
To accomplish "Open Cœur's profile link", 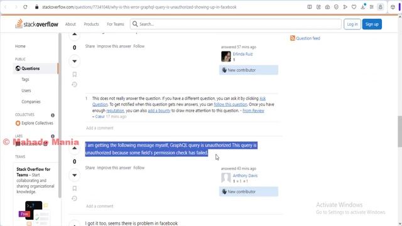I will [100, 116].
